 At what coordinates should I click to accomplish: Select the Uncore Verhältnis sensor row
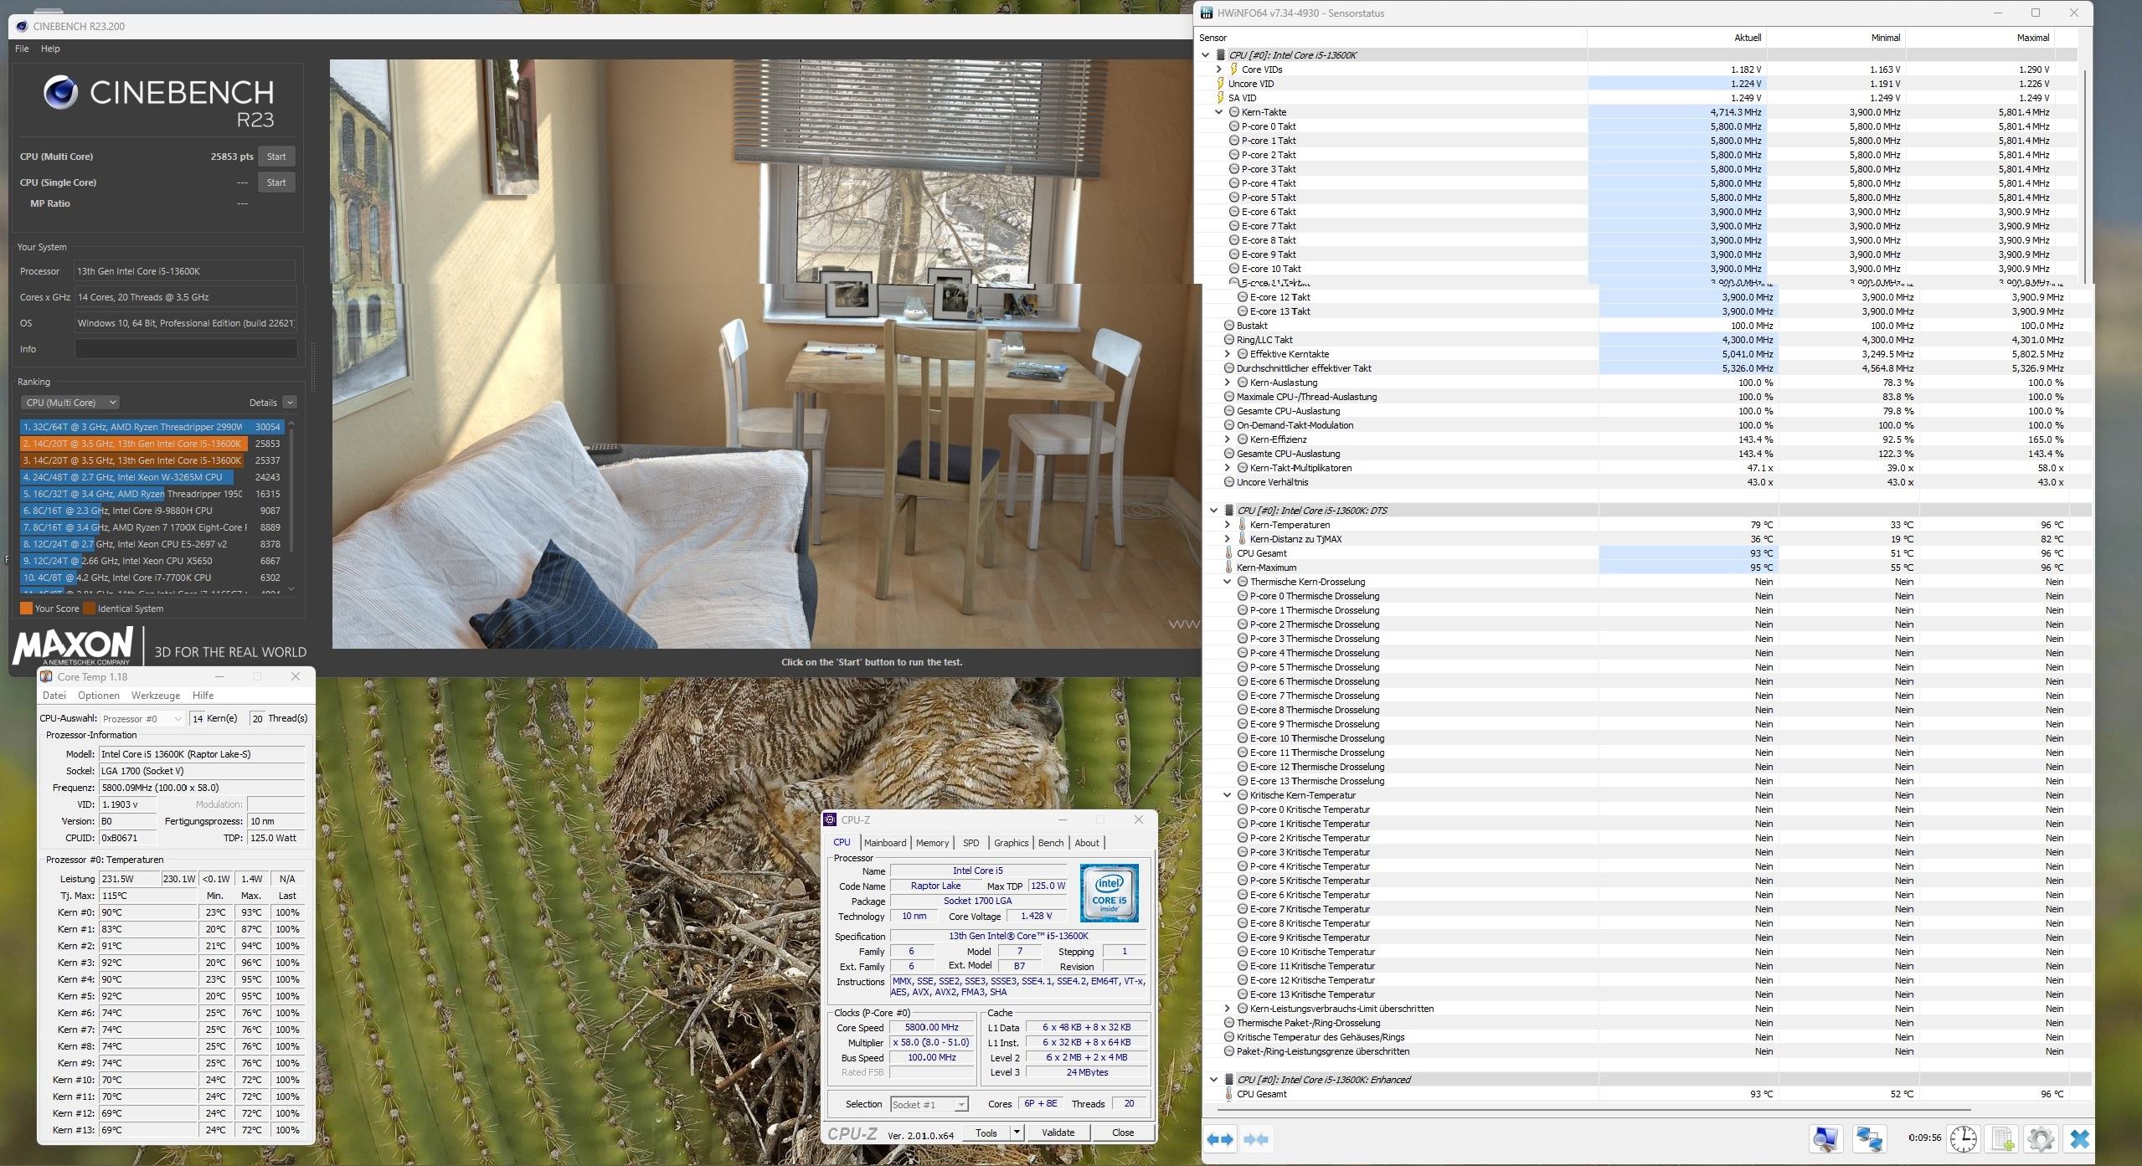tap(1647, 482)
